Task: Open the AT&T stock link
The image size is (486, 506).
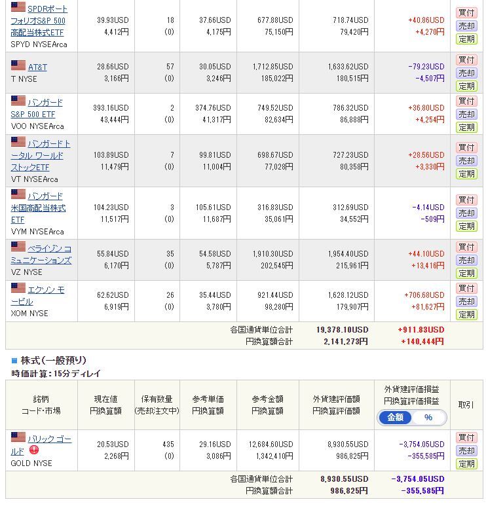Action: pyautogui.click(x=37, y=67)
